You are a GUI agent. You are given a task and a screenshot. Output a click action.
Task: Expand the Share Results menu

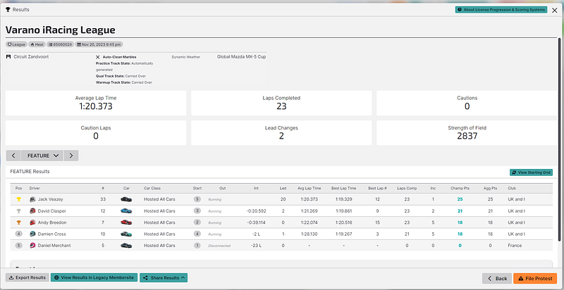pyautogui.click(x=164, y=277)
